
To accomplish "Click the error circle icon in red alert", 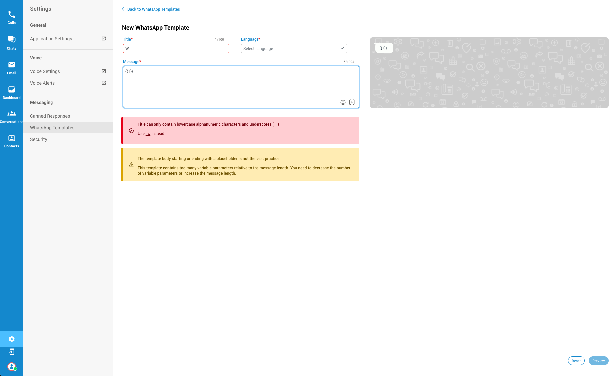I will coord(131,131).
